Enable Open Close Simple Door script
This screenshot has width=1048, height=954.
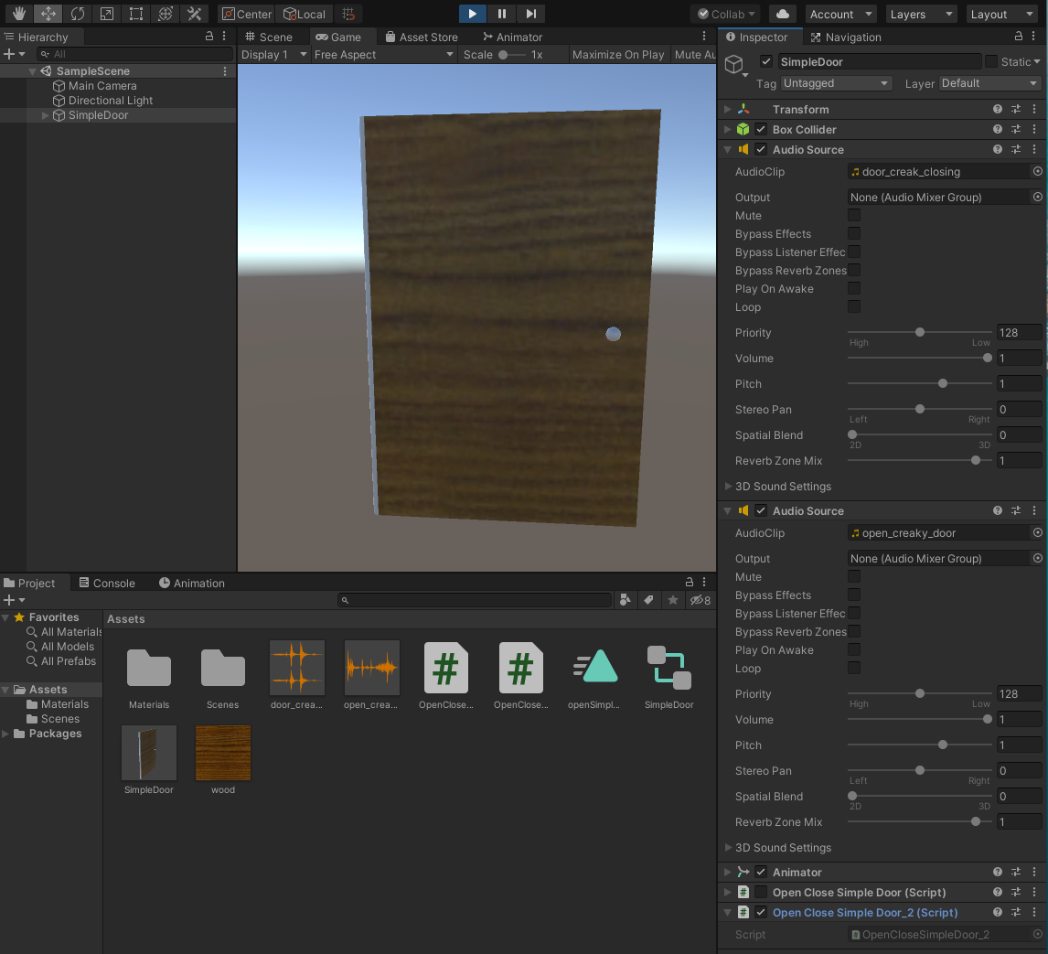[761, 892]
